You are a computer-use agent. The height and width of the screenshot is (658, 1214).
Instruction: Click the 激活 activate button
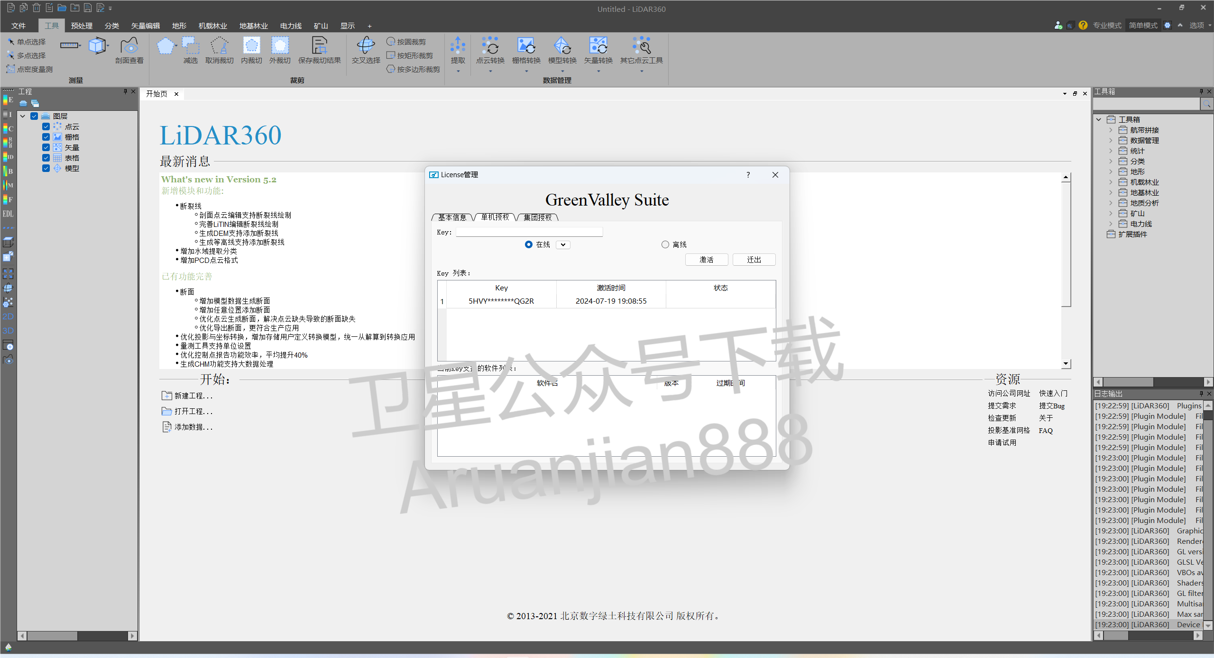707,260
